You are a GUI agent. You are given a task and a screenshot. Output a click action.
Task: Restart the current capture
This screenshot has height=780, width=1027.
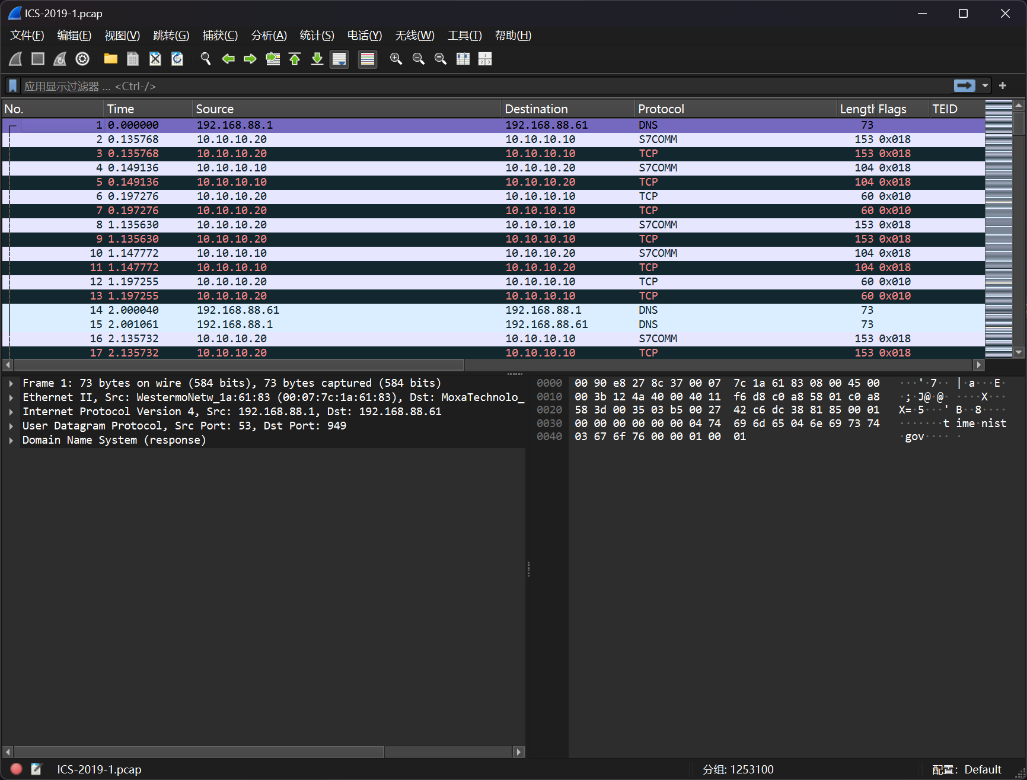(60, 59)
